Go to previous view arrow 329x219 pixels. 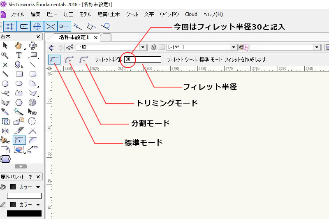coord(51,48)
